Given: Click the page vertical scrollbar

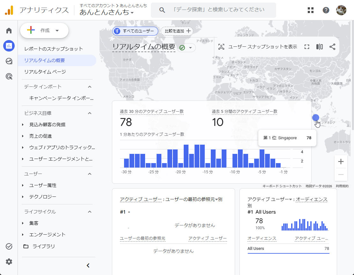Looking at the screenshot, I should pyautogui.click(x=353, y=75).
